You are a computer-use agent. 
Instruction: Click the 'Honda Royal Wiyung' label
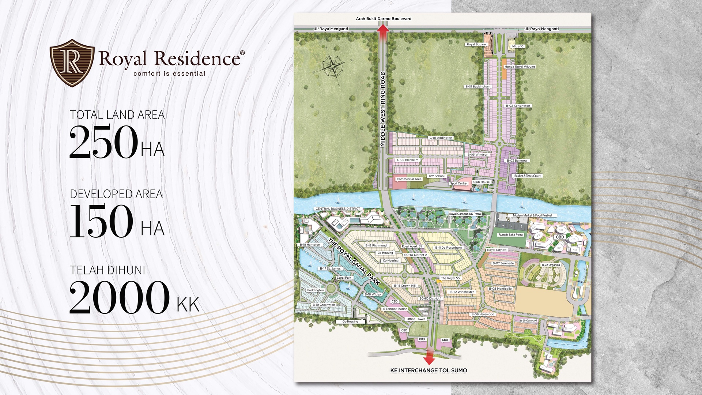click(520, 67)
